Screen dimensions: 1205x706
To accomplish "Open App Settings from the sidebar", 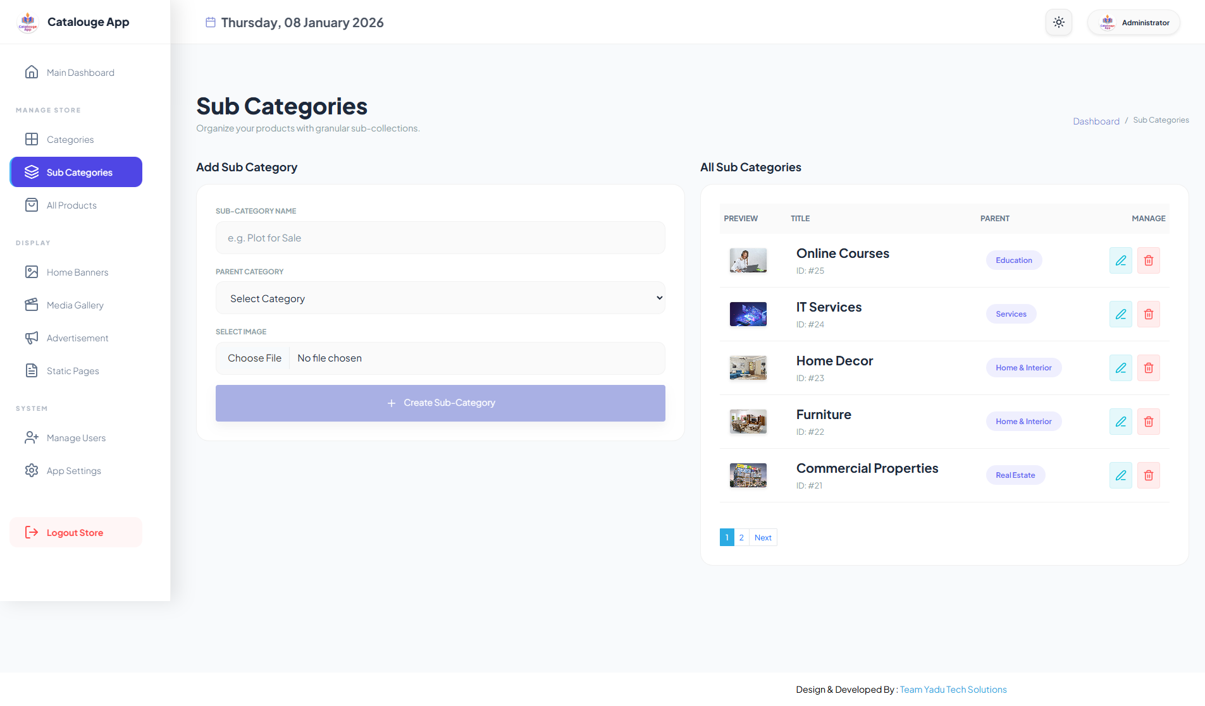I will tap(76, 471).
